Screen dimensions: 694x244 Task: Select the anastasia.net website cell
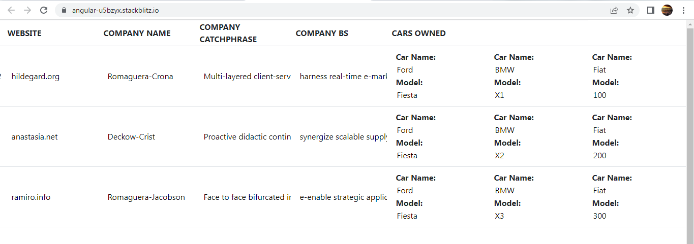coord(35,137)
